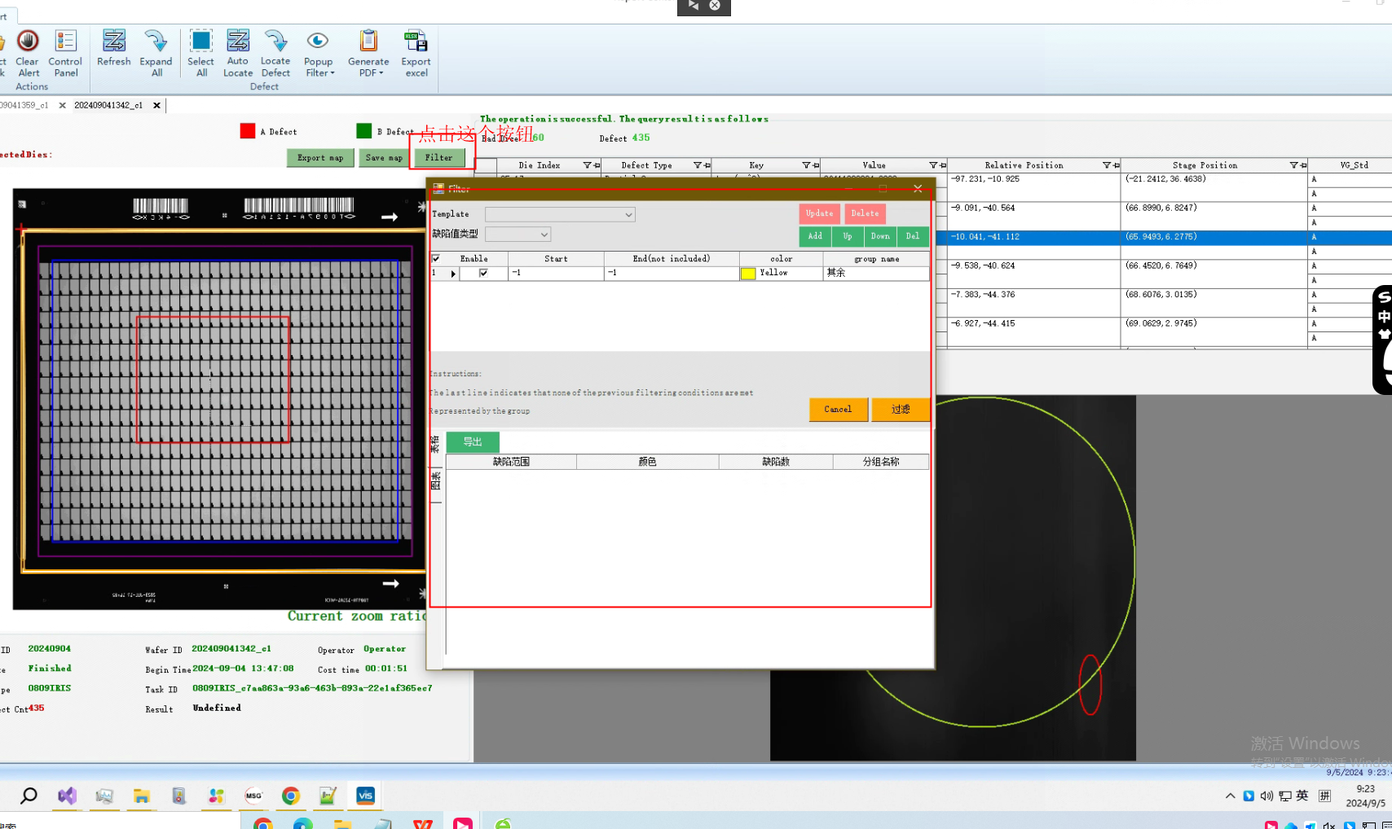Click the Locate Defect ribbon icon
Viewport: 1392px width, 829px height.
coord(275,54)
